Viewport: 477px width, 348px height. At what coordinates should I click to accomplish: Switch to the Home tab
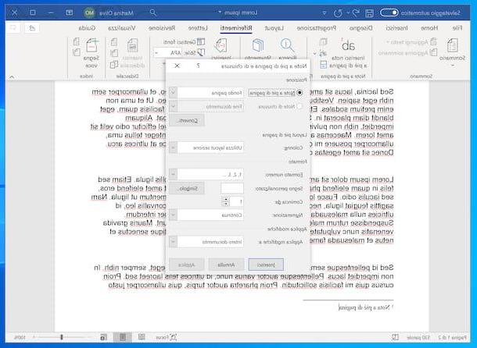pyautogui.click(x=429, y=28)
